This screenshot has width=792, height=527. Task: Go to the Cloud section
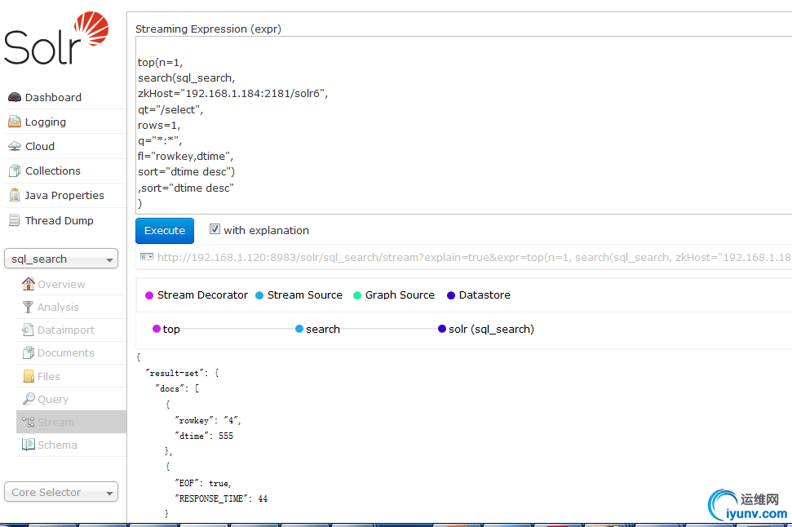click(40, 146)
